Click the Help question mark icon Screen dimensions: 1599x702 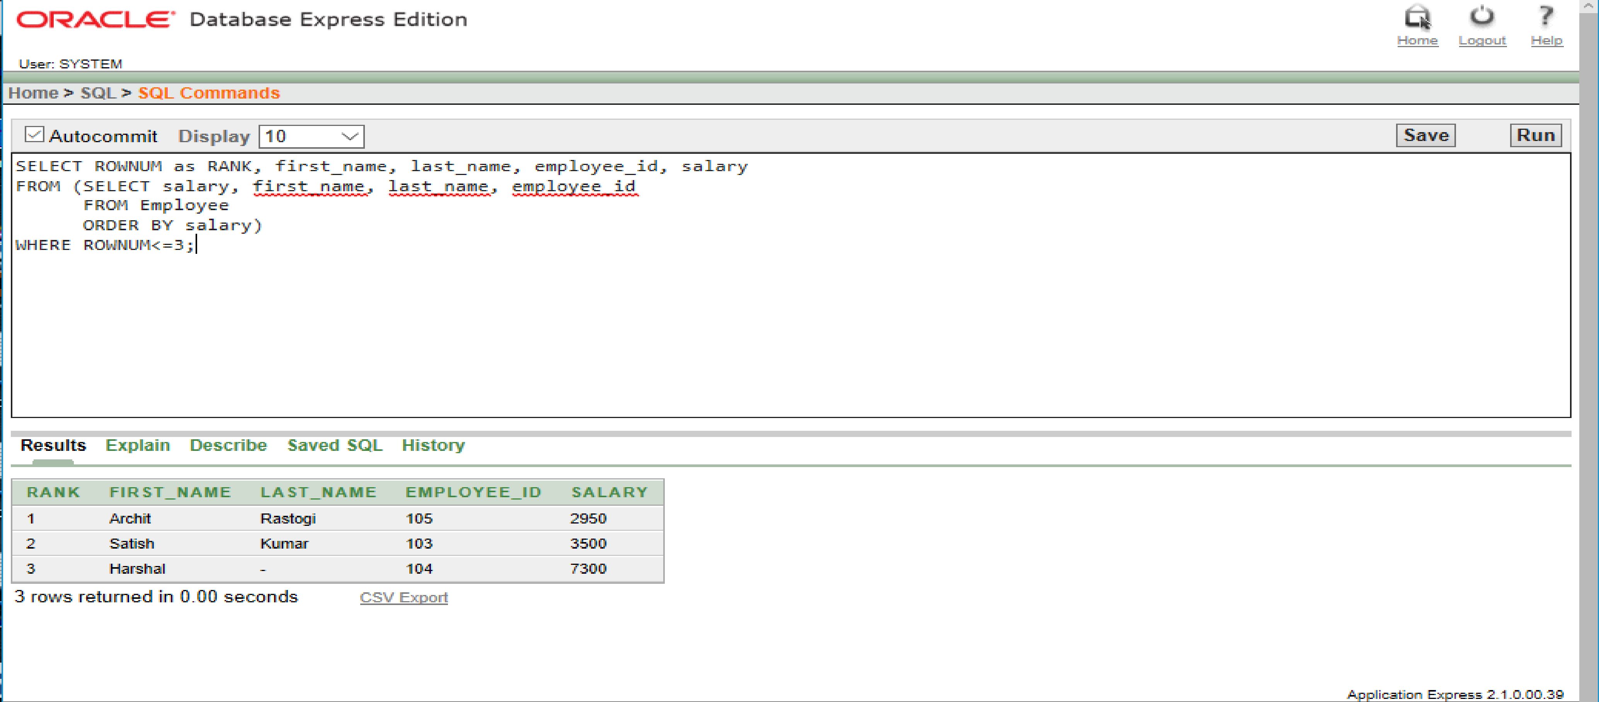pyautogui.click(x=1546, y=16)
